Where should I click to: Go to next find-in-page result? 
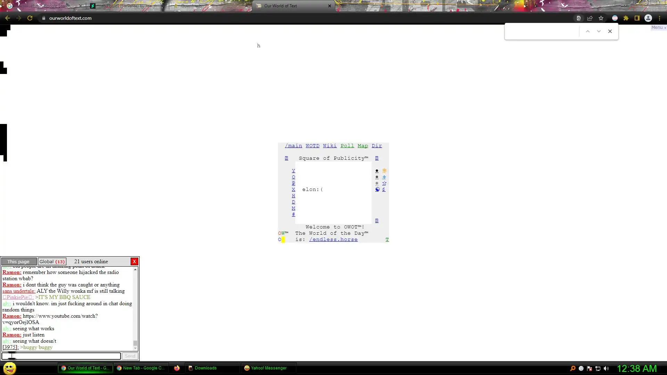point(599,31)
